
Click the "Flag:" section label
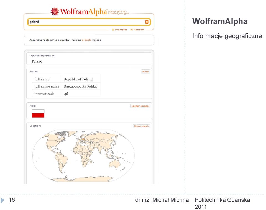[33, 106]
